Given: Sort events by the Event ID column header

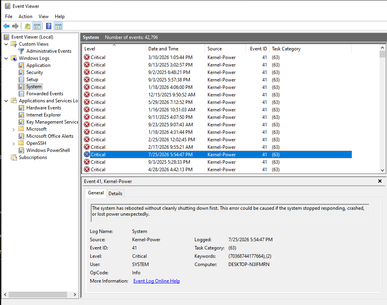Looking at the screenshot, I should pos(257,49).
